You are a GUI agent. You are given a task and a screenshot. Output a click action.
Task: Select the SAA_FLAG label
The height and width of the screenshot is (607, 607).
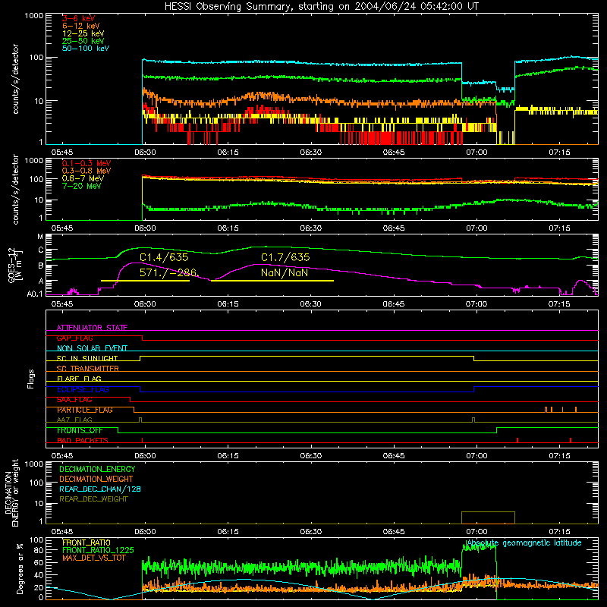coord(74,400)
